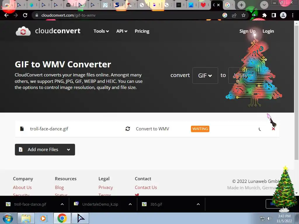Screen dimensions: 299x224
Task: Click the cloudconvert brand text
Action: 58,31
